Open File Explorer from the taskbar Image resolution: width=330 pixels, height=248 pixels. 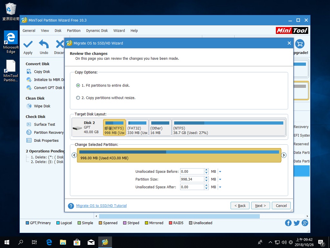pos(63,242)
